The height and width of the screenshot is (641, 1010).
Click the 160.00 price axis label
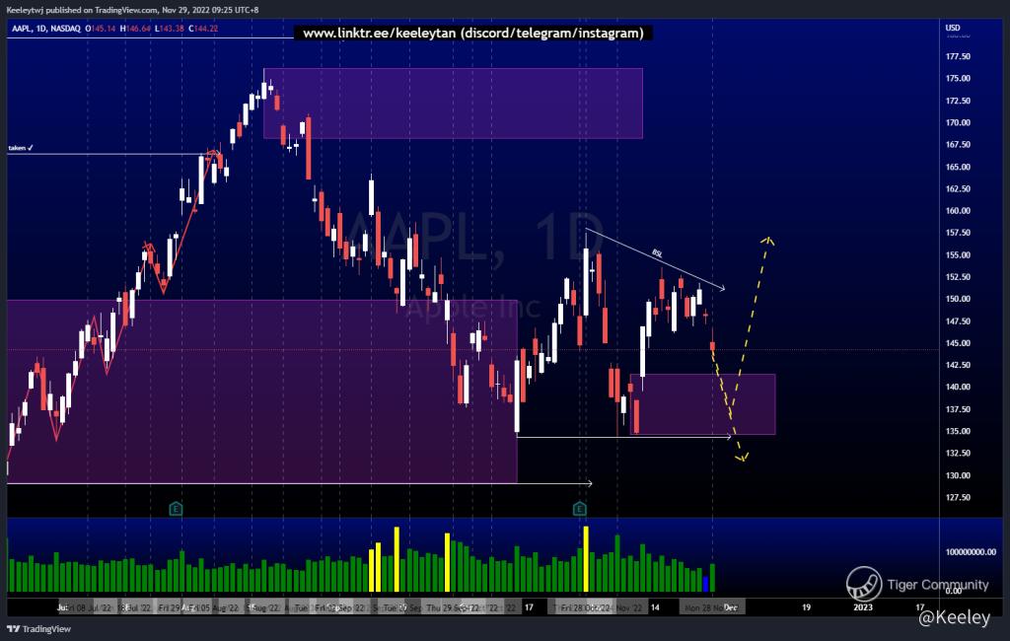pos(958,211)
